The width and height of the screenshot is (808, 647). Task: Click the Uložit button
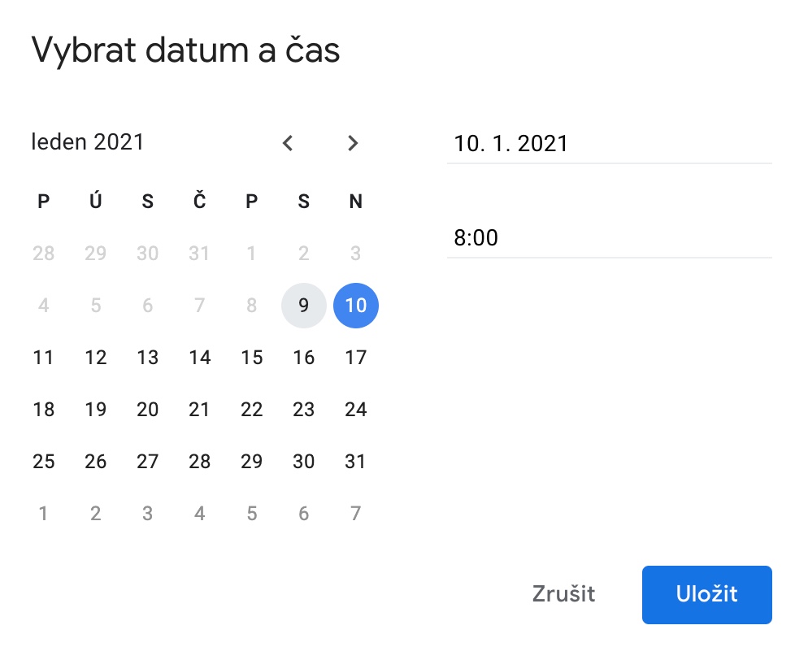tap(706, 594)
